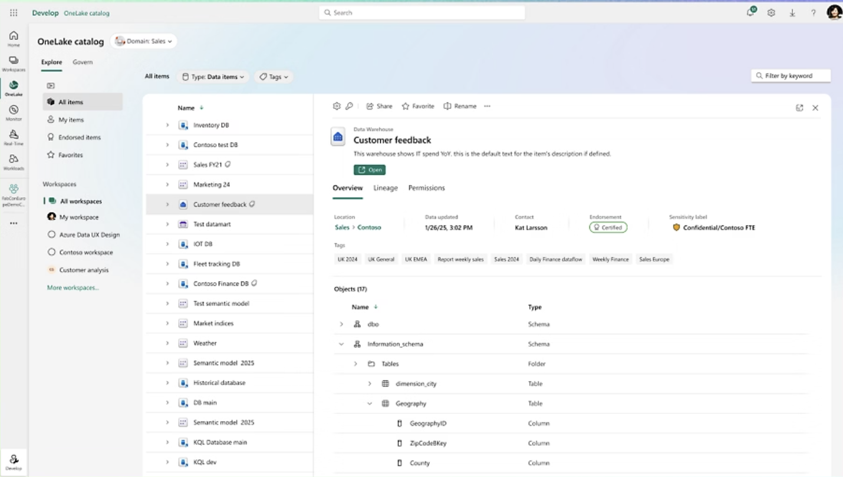Viewport: 843px width, 477px height.
Task: Open the Domain: Sales dropdown
Action: [x=144, y=41]
